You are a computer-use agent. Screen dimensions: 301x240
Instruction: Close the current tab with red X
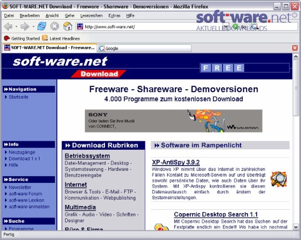click(295, 48)
